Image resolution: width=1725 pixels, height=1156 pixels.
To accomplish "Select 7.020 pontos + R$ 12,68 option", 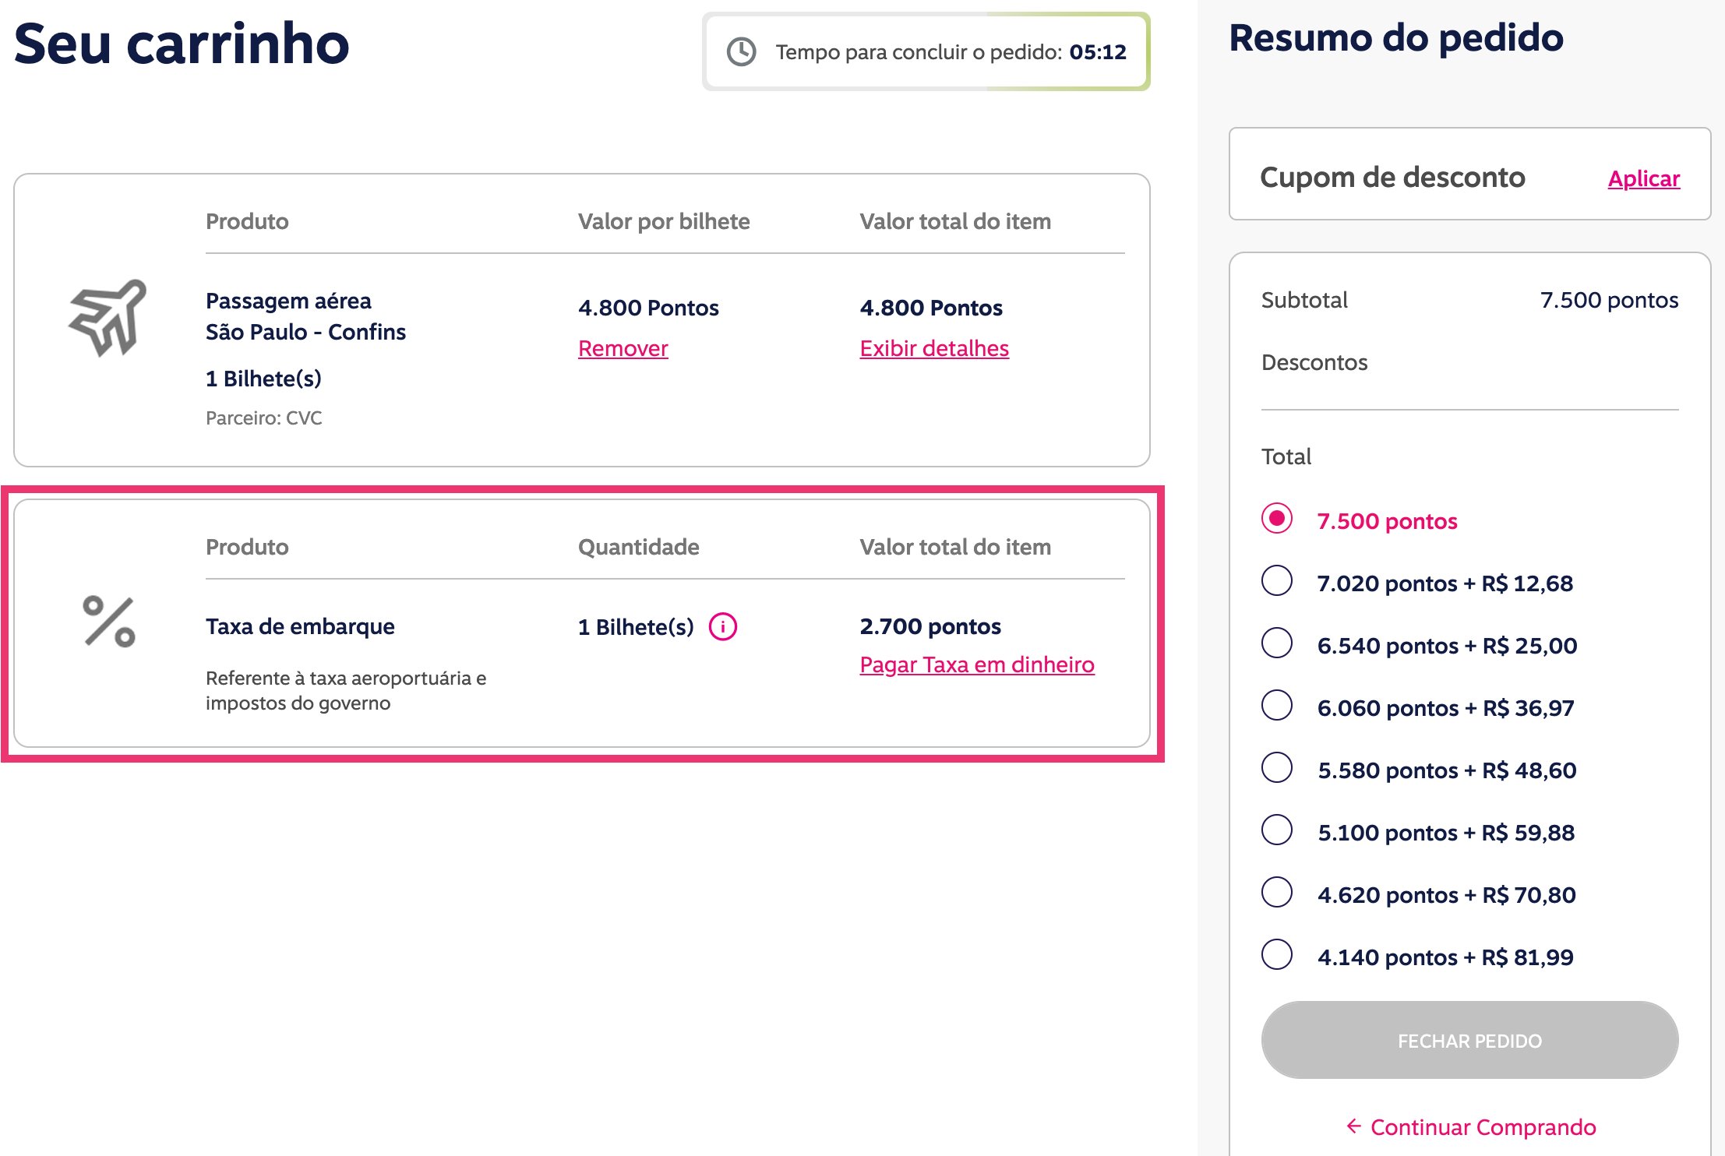I will [x=1276, y=581].
